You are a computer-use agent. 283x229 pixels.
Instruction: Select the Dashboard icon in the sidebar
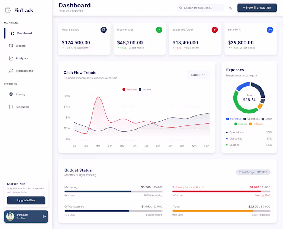coord(12,33)
